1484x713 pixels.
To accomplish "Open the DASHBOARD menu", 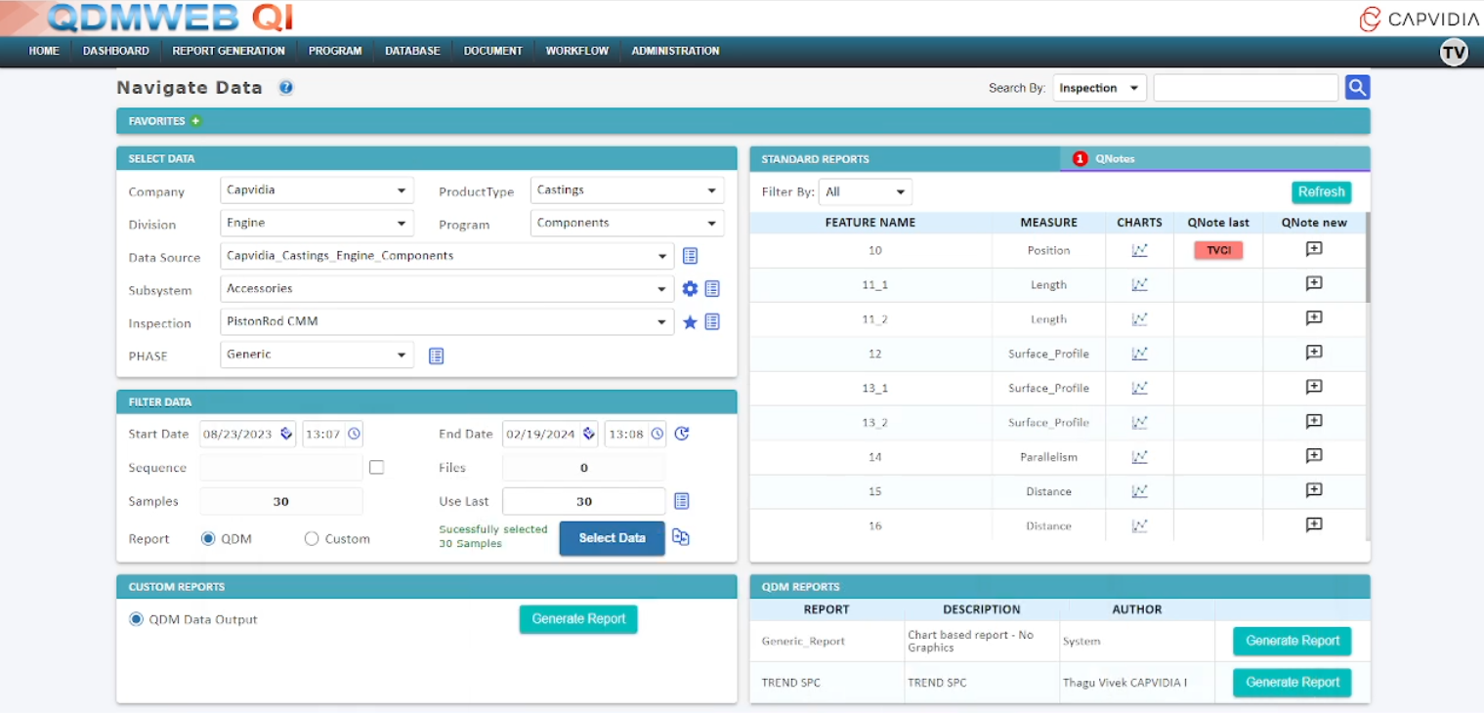I will 116,51.
